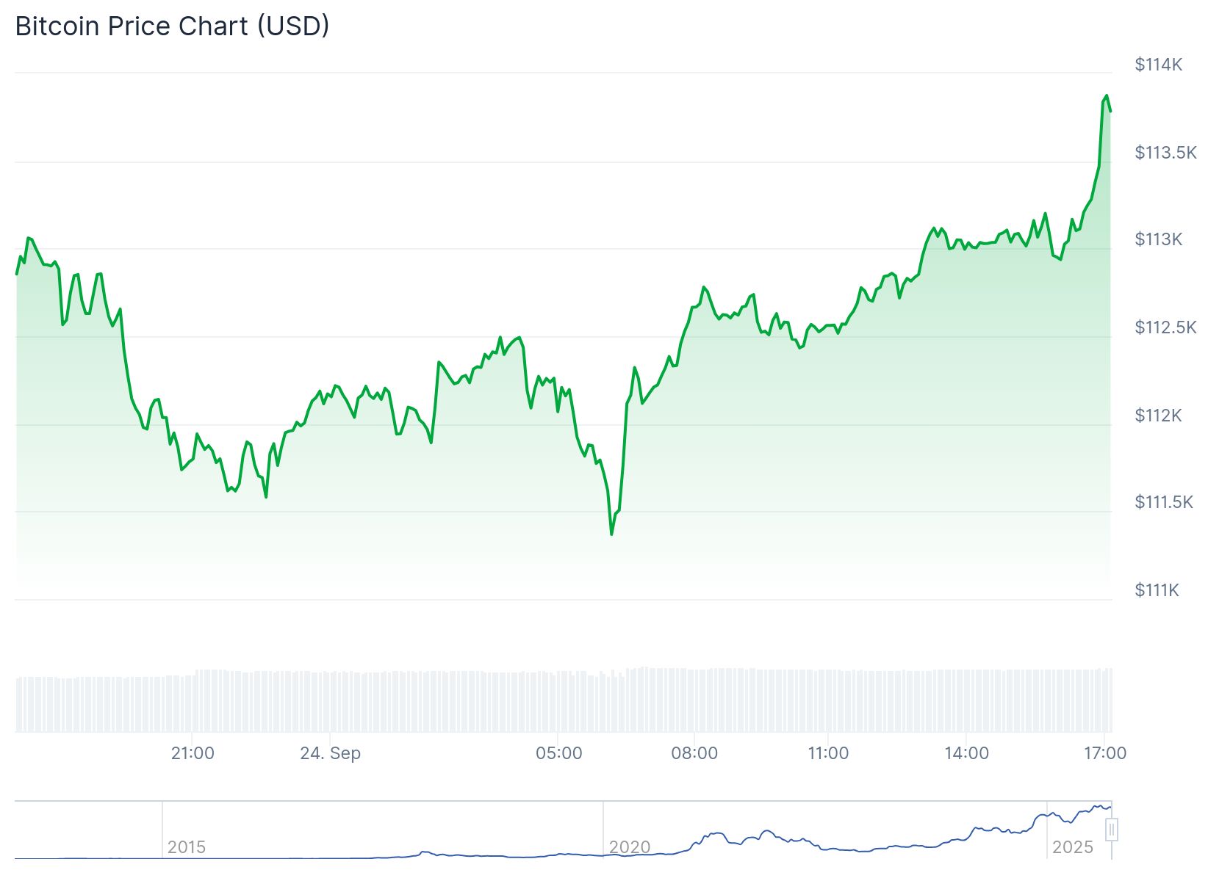Image resolution: width=1208 pixels, height=881 pixels.
Task: Click the $111.5K price axis label
Action: tap(1164, 502)
